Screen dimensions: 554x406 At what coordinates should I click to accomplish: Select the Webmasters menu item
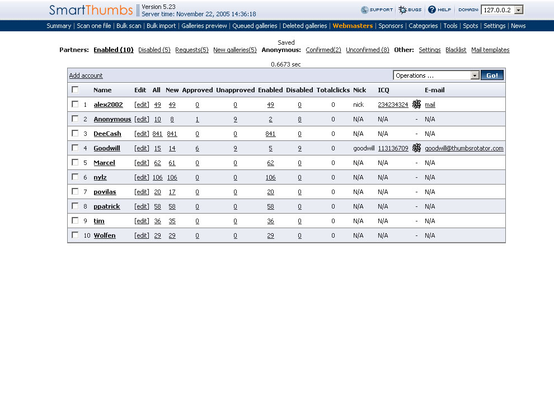(x=353, y=26)
